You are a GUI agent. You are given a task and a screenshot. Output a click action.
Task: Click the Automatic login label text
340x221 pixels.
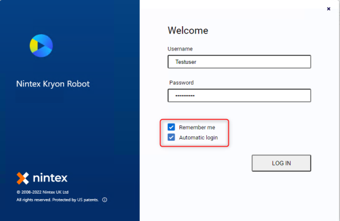tap(198, 138)
